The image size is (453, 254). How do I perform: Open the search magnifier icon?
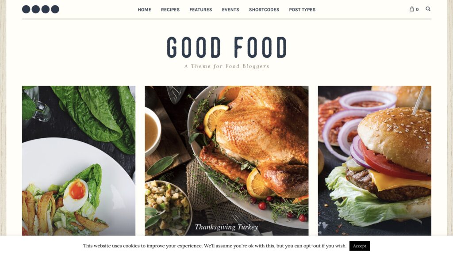428,9
